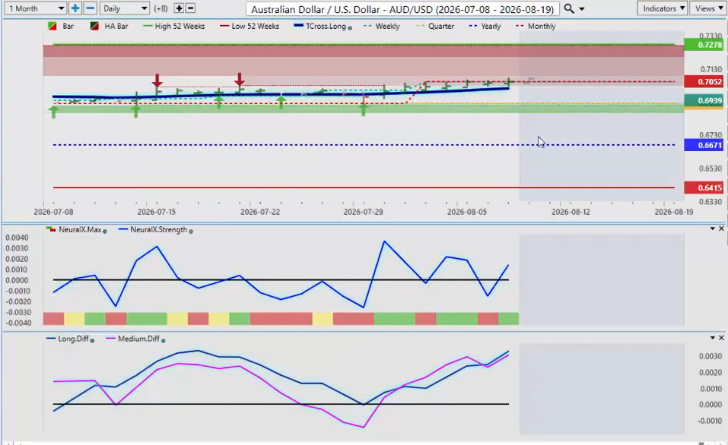This screenshot has width=728, height=445.
Task: Click the blue plus range increase button
Action: 75,8
